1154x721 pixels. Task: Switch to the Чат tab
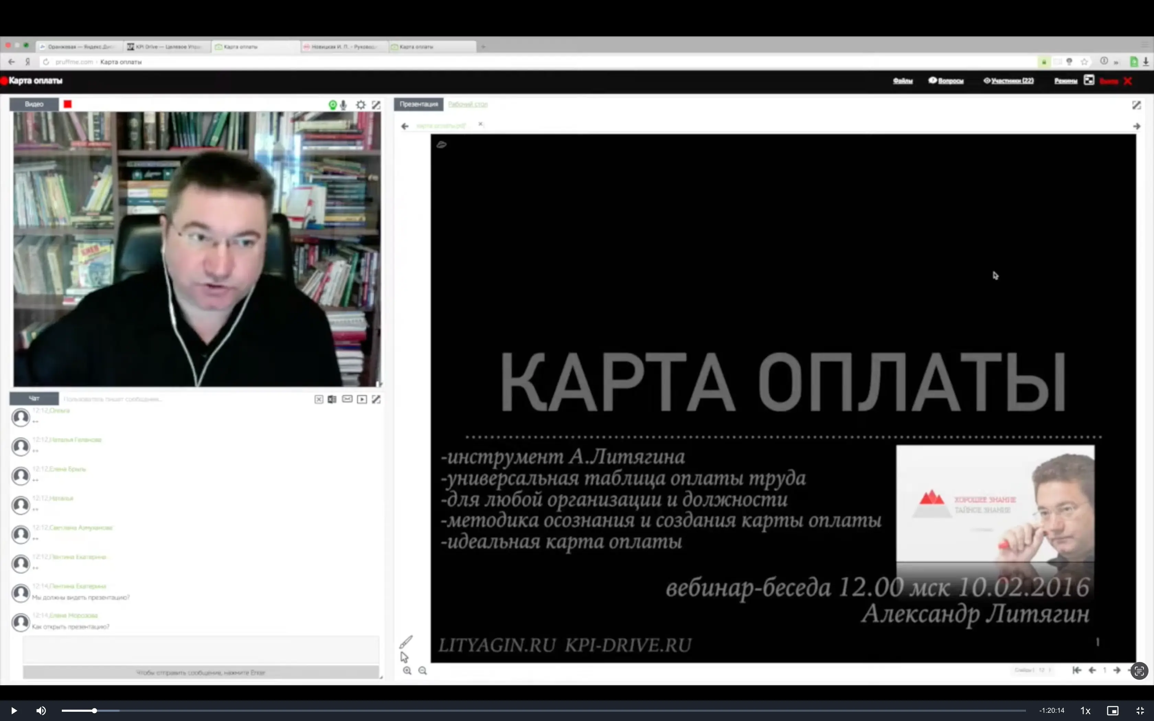(34, 398)
